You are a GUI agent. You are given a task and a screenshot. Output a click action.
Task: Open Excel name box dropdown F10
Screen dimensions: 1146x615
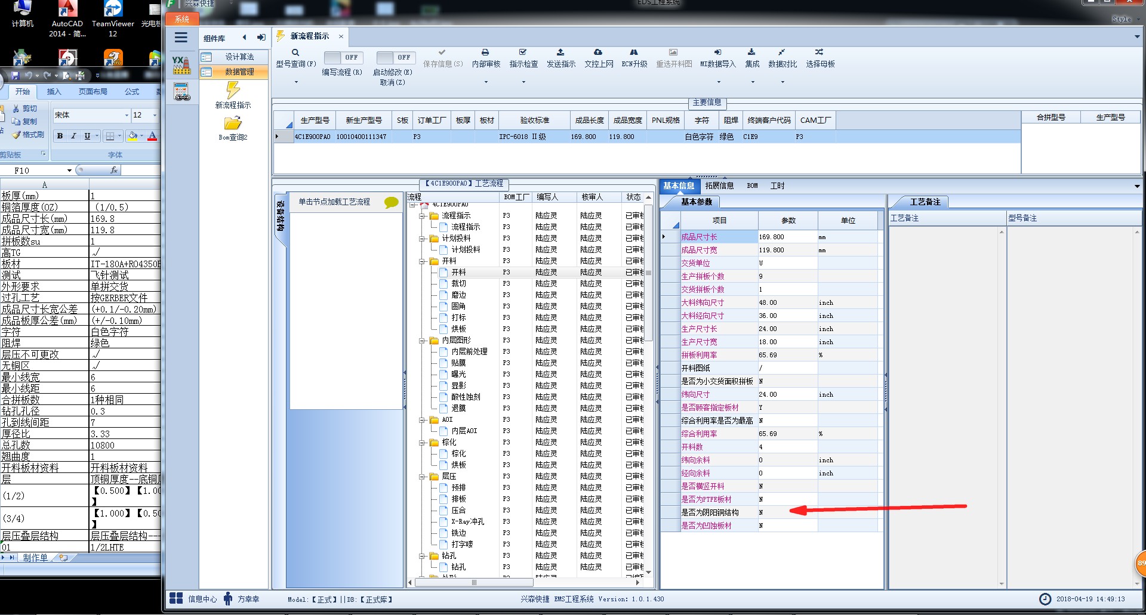(69, 171)
